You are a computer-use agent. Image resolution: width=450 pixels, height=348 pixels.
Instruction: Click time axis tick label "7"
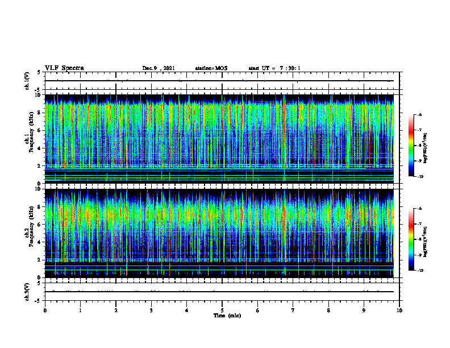293,310
